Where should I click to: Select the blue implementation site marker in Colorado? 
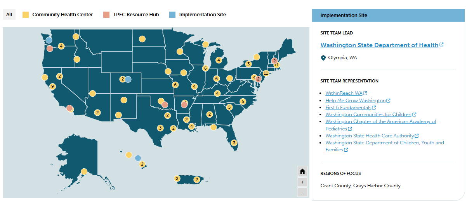coord(128,79)
